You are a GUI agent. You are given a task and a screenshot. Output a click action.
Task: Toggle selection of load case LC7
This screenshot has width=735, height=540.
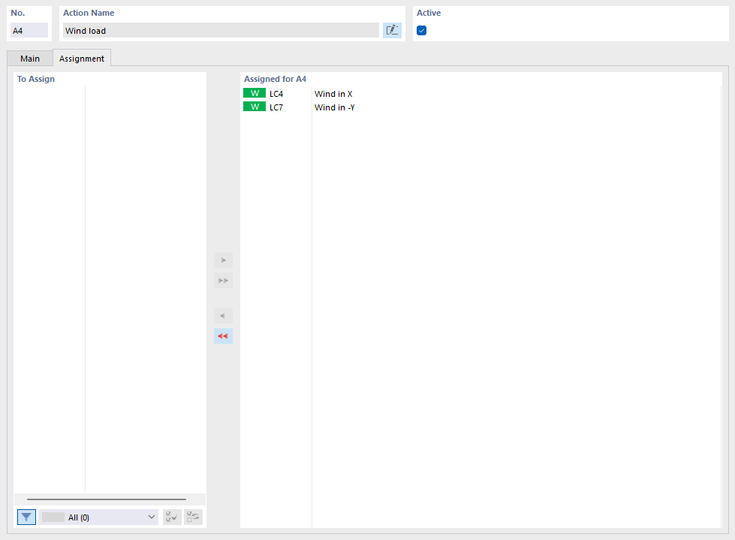pos(277,107)
